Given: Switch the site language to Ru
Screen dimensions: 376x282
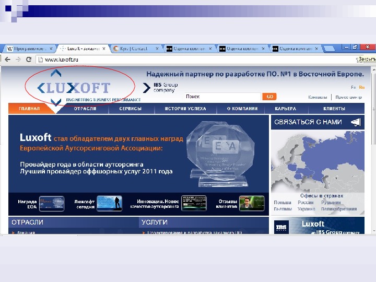Looking at the screenshot, I should tap(361, 87).
